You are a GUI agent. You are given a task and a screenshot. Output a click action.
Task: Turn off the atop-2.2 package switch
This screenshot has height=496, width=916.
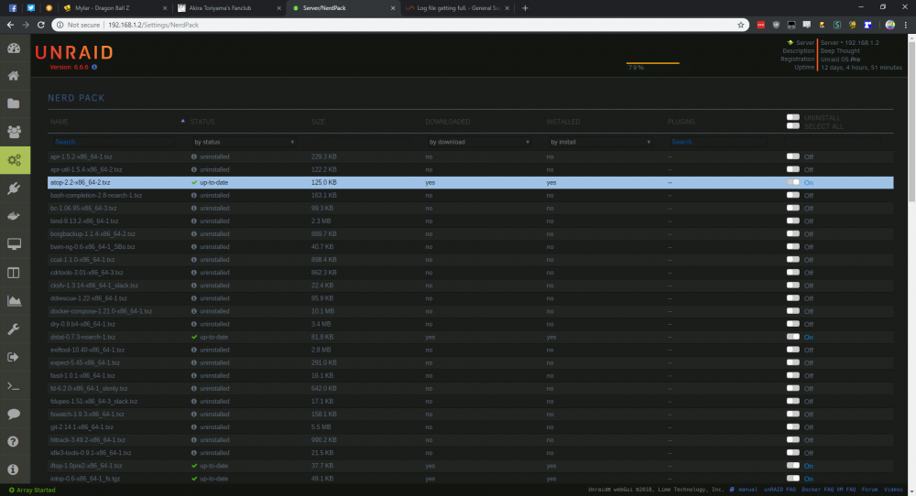coord(792,182)
